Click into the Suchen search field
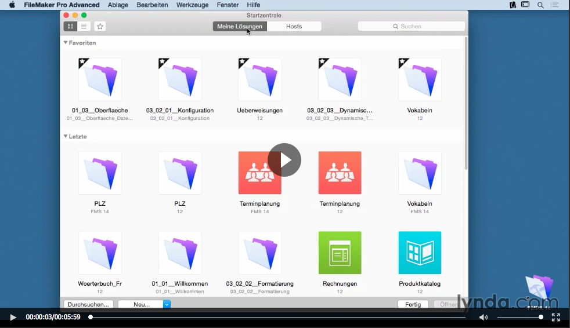The image size is (570, 328). (x=411, y=26)
